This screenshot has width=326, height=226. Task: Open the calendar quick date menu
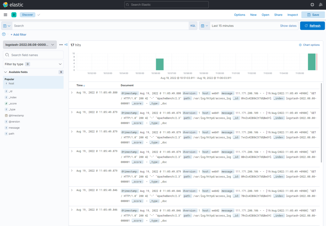(x=204, y=26)
